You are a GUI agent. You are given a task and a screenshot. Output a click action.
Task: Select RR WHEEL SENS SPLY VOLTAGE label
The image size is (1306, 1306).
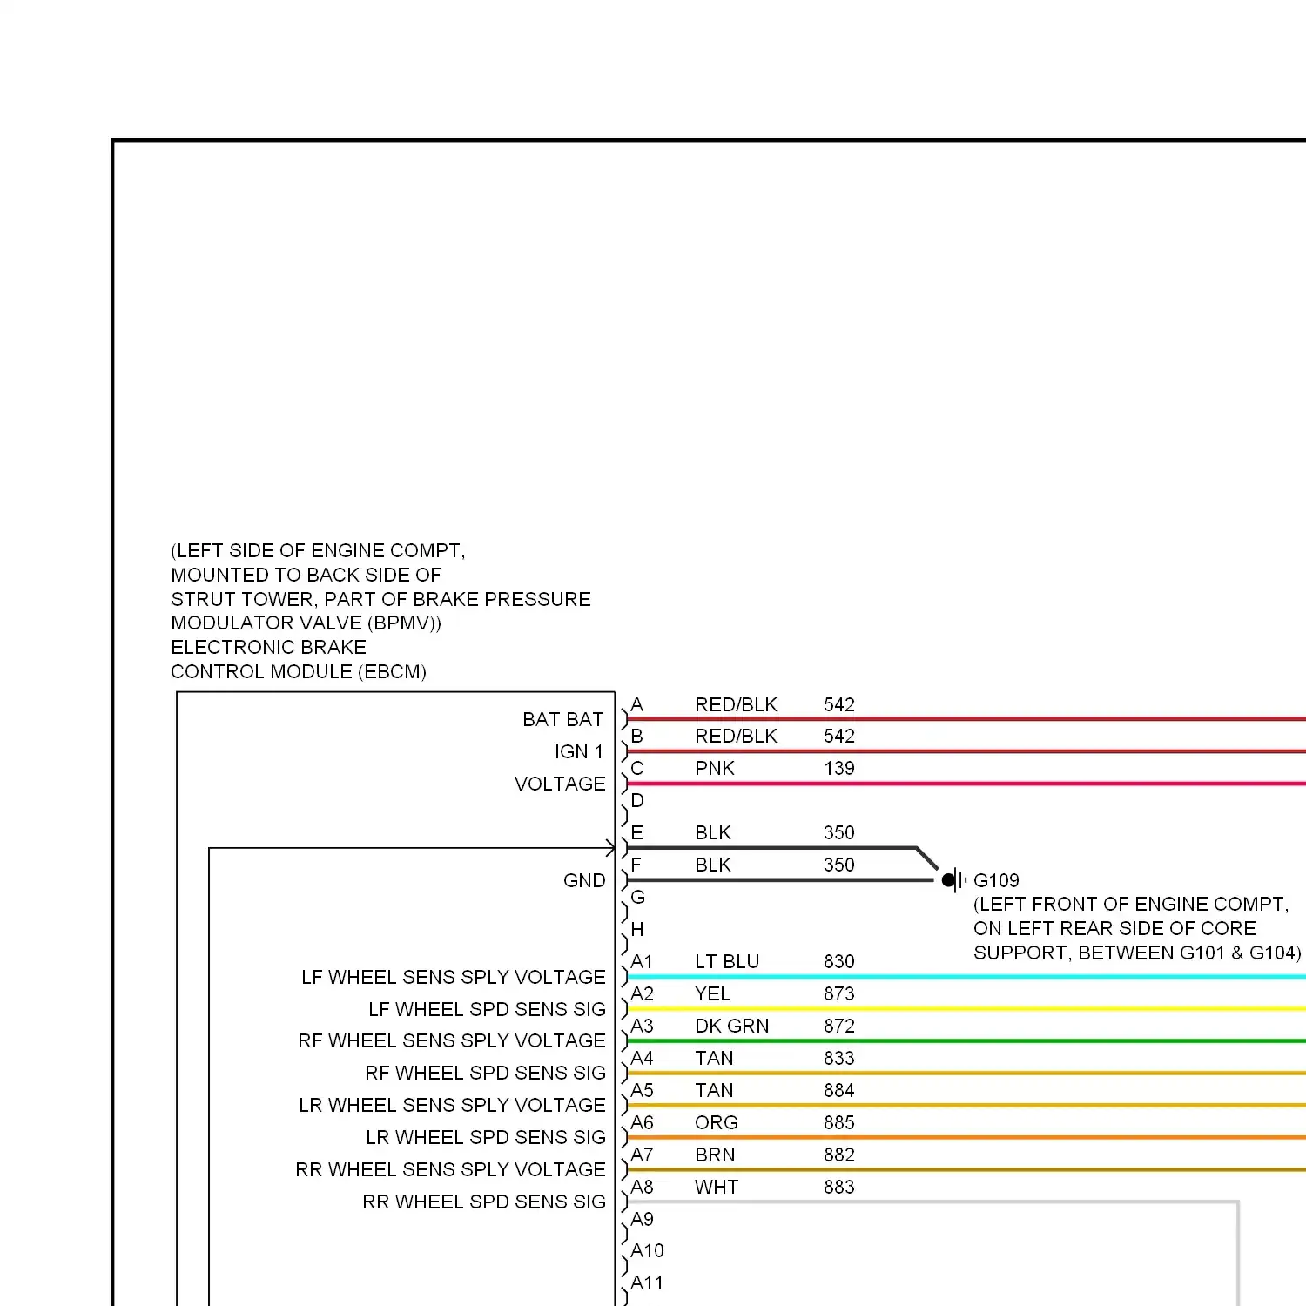tap(450, 1169)
